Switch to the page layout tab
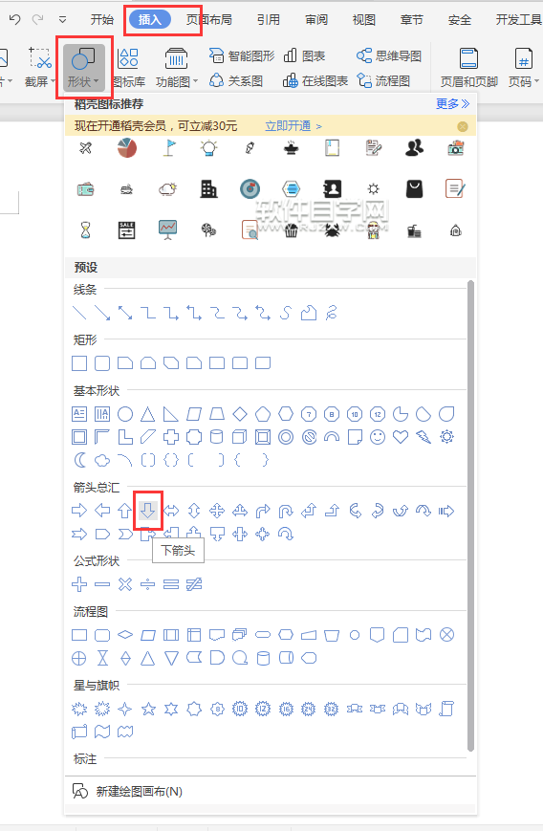The width and height of the screenshot is (543, 831). point(209,20)
